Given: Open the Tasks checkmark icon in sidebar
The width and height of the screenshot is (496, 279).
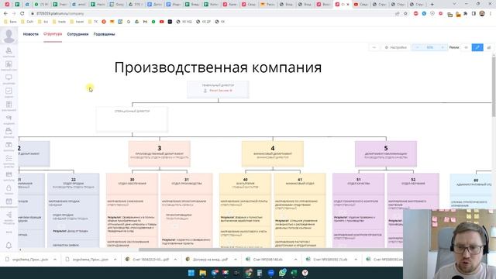Looking at the screenshot, I should [x=9, y=92].
